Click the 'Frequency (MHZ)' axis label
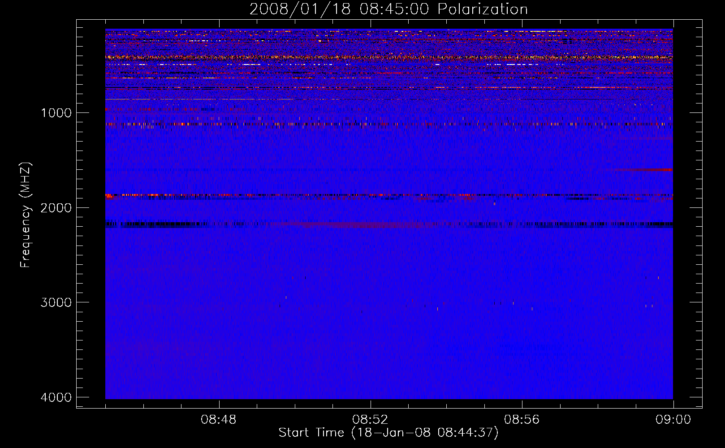This screenshot has width=725, height=448. 26,215
